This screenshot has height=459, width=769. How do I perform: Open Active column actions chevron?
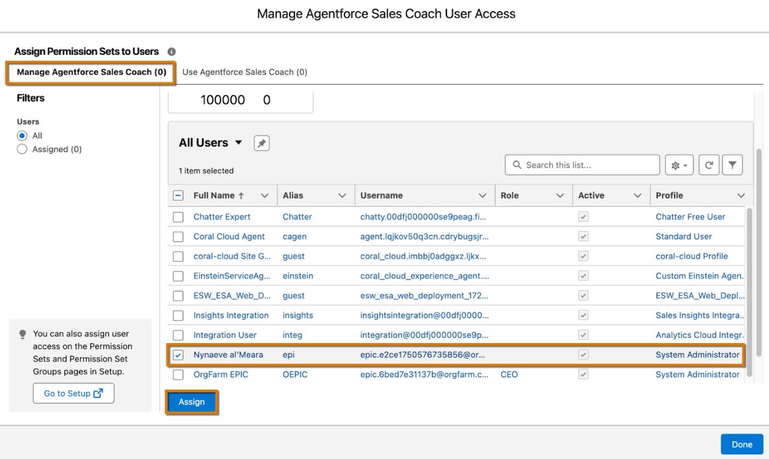tap(638, 196)
